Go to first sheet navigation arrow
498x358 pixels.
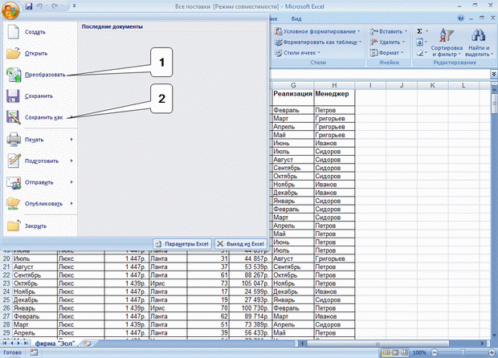click(x=5, y=344)
